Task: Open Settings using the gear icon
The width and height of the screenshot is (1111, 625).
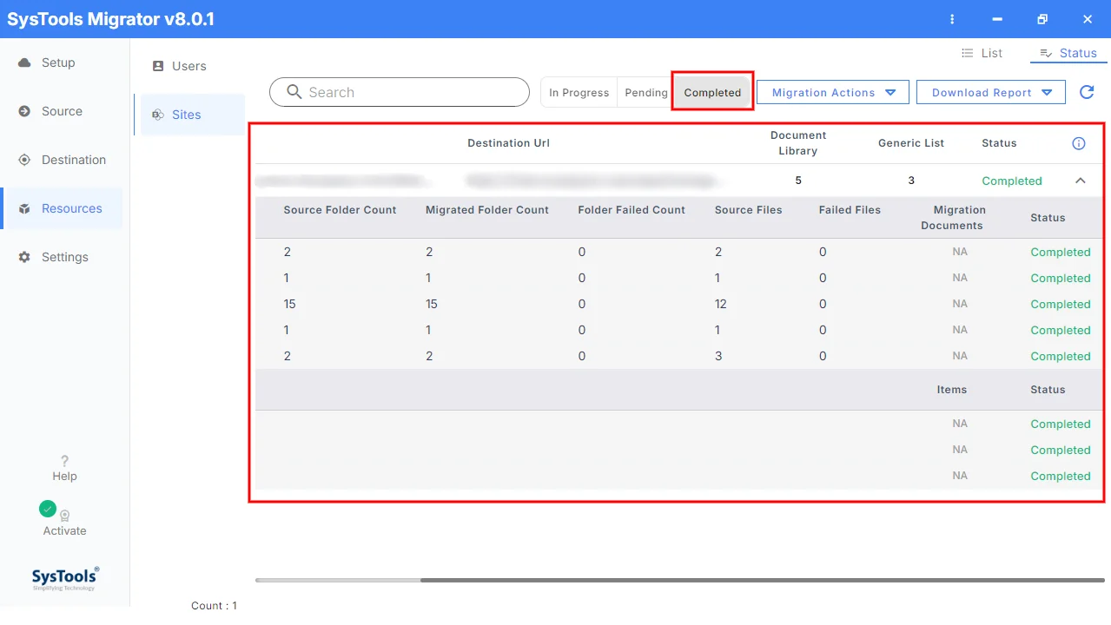Action: (x=24, y=257)
